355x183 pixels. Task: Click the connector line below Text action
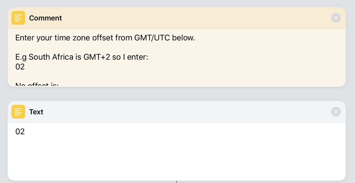pos(176,182)
